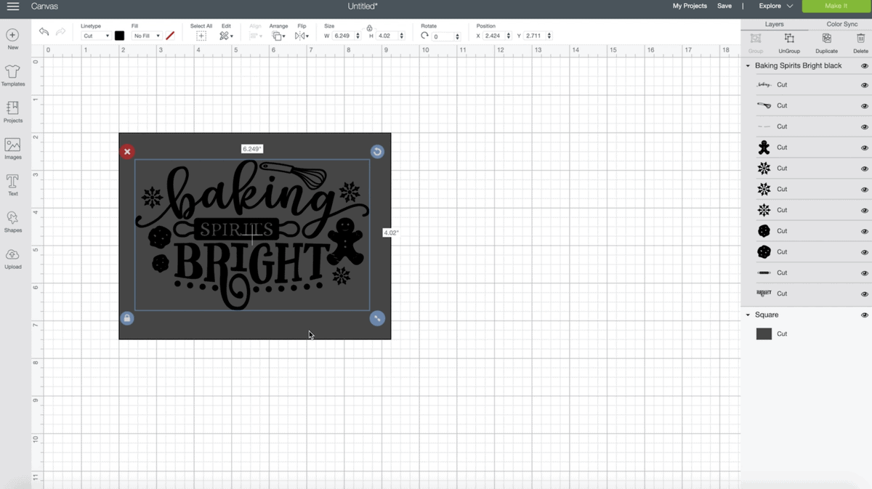Image resolution: width=872 pixels, height=489 pixels.
Task: Select the BRIGHT text layer thumbnail
Action: [764, 294]
